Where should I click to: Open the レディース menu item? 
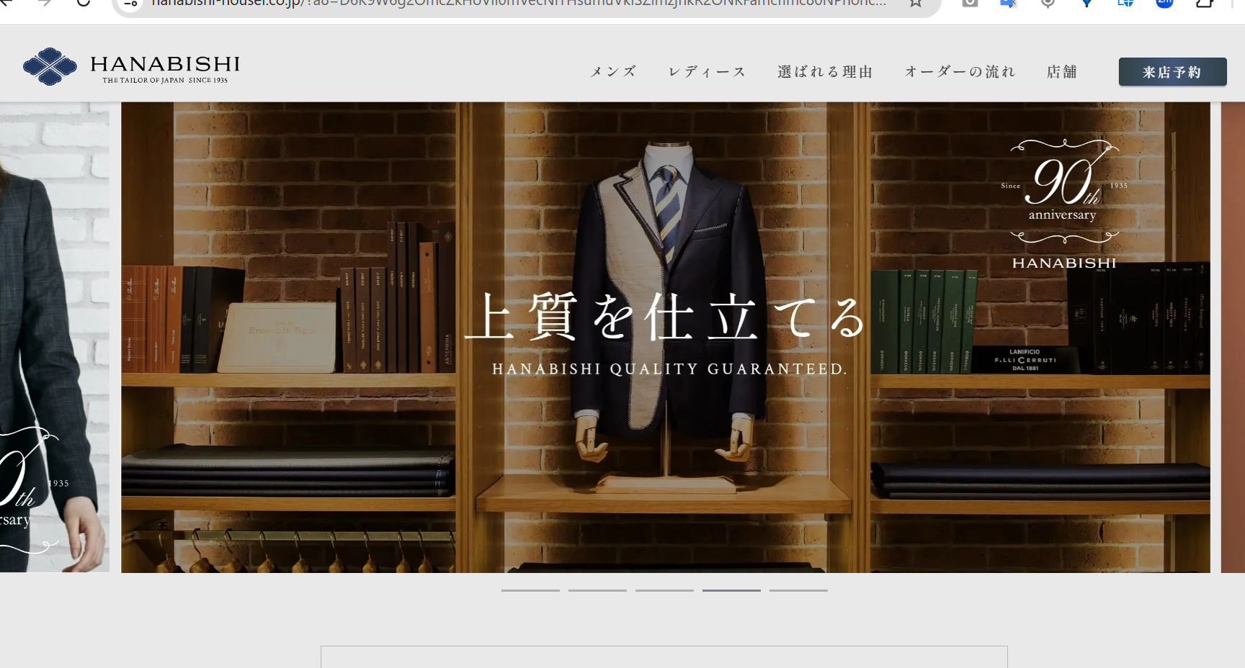(x=707, y=72)
